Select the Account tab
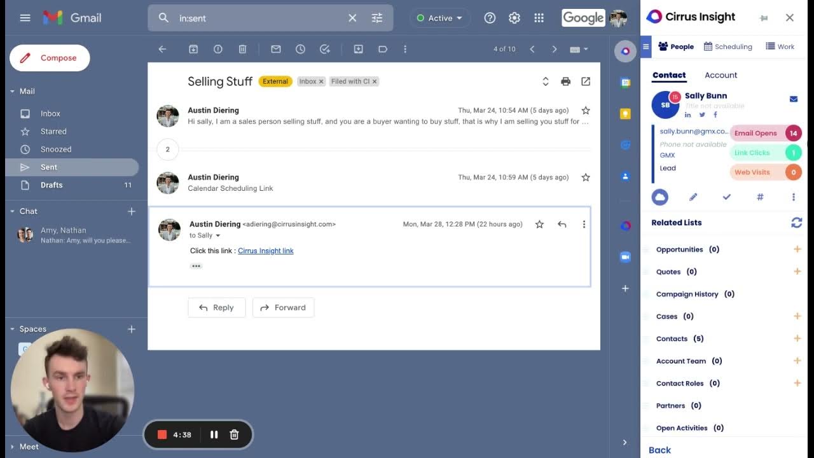814x458 pixels. 721,75
